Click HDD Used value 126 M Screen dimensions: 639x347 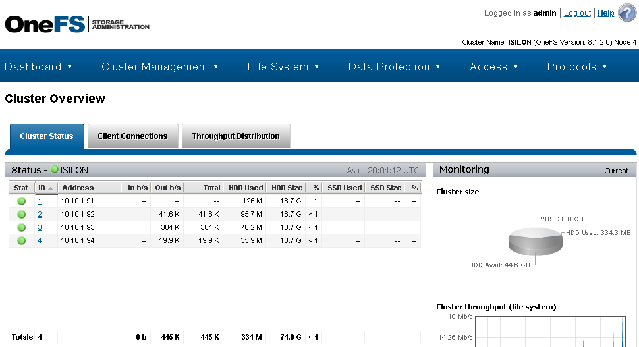click(x=252, y=201)
